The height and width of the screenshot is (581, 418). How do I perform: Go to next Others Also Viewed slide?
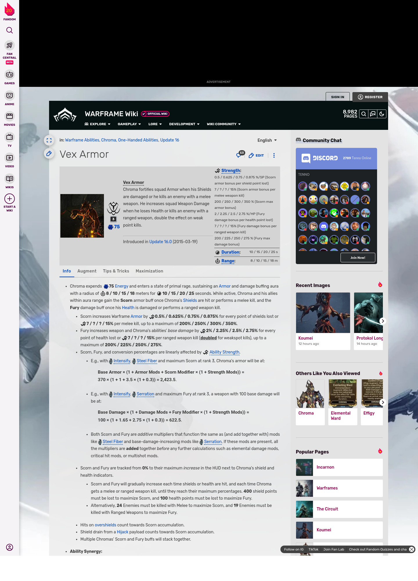(383, 402)
